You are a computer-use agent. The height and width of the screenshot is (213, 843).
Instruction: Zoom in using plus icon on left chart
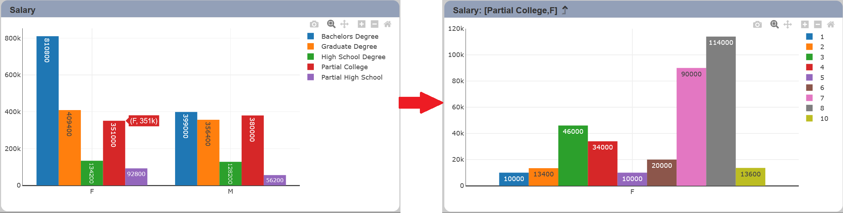click(x=362, y=24)
